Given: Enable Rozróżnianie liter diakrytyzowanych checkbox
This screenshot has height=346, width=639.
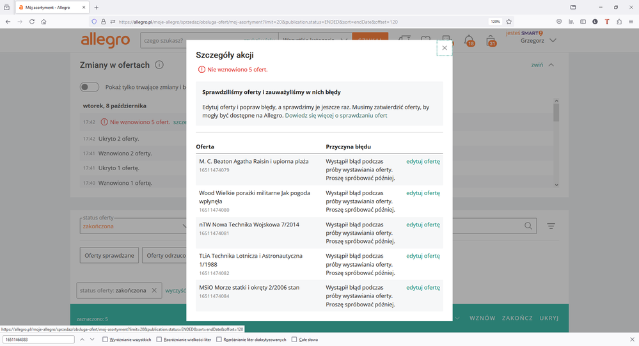Looking at the screenshot, I should (x=219, y=340).
